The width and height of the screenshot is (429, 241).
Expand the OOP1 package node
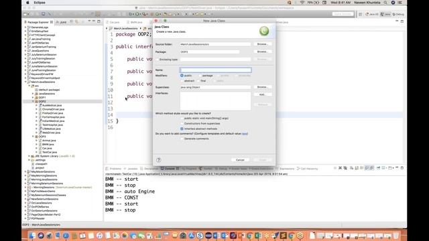click(33, 98)
